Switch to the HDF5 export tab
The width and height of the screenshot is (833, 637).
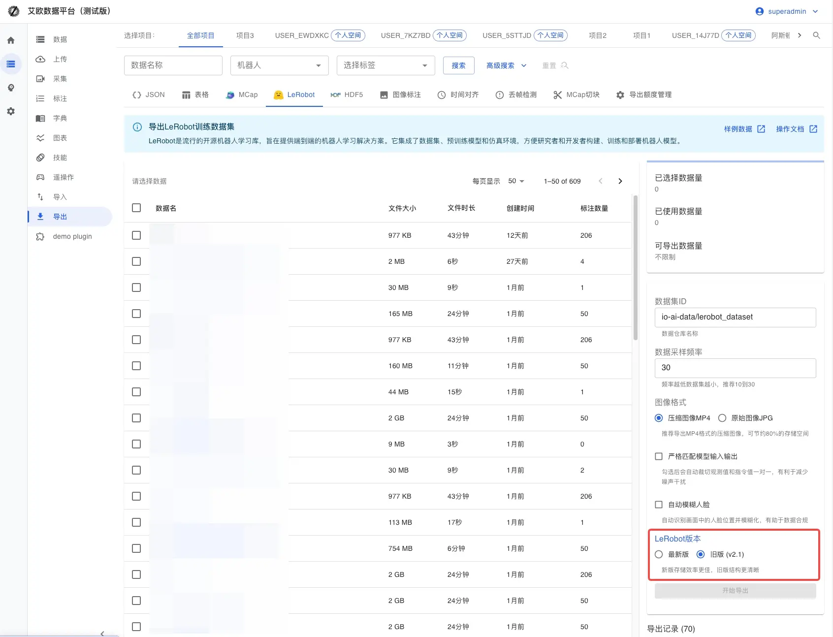(347, 95)
